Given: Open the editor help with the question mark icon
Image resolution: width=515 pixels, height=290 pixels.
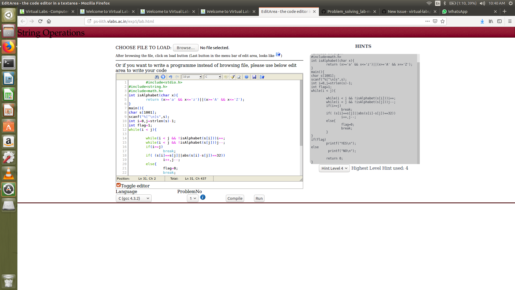Looking at the screenshot, I should pyautogui.click(x=247, y=77).
